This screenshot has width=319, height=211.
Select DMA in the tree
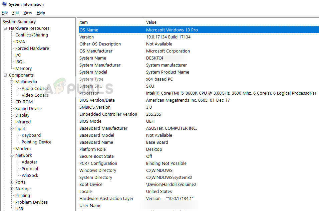tap(20, 42)
